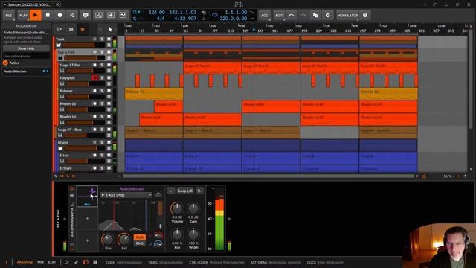Click the orange arranger timeline view icon
The width and height of the screenshot is (476, 268).
click(x=83, y=30)
